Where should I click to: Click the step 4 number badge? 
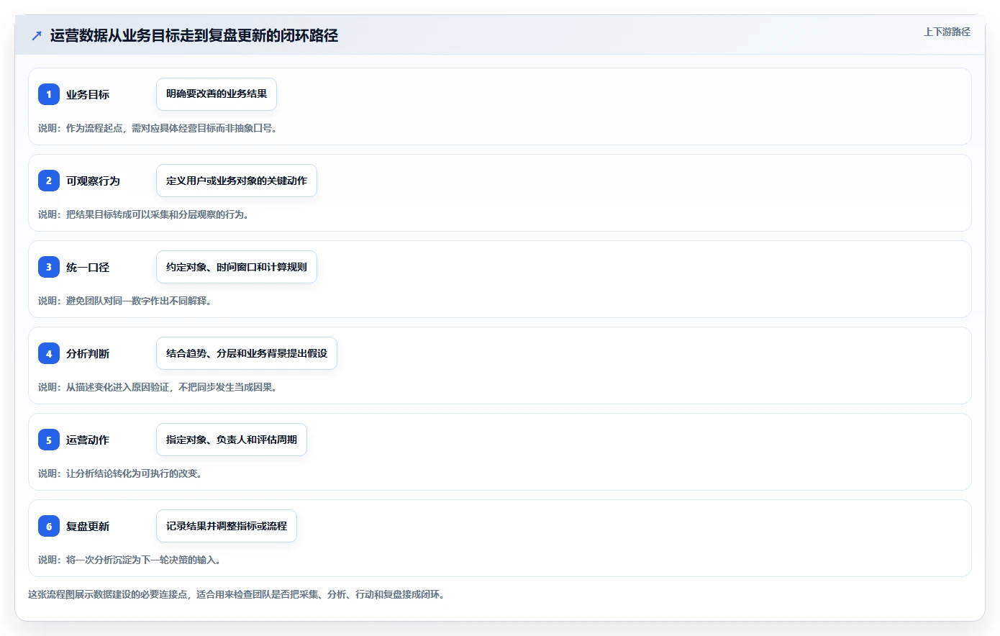point(49,353)
